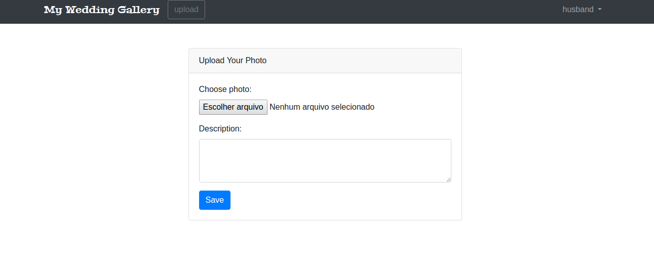Click the Choose photo label
The image size is (654, 276).
[225, 89]
